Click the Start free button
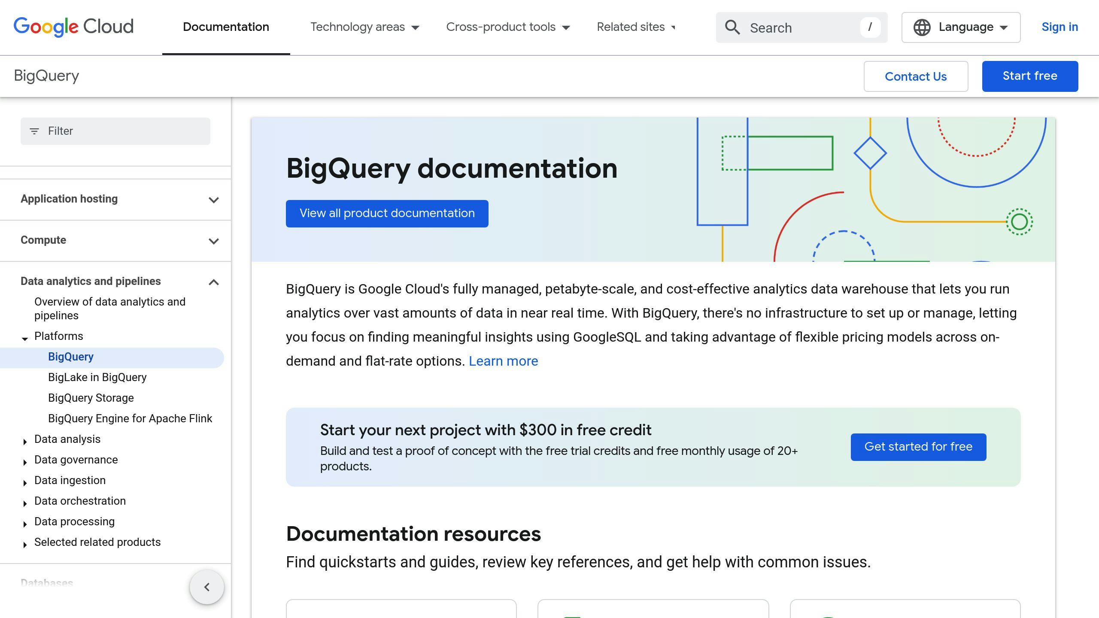 click(1030, 76)
